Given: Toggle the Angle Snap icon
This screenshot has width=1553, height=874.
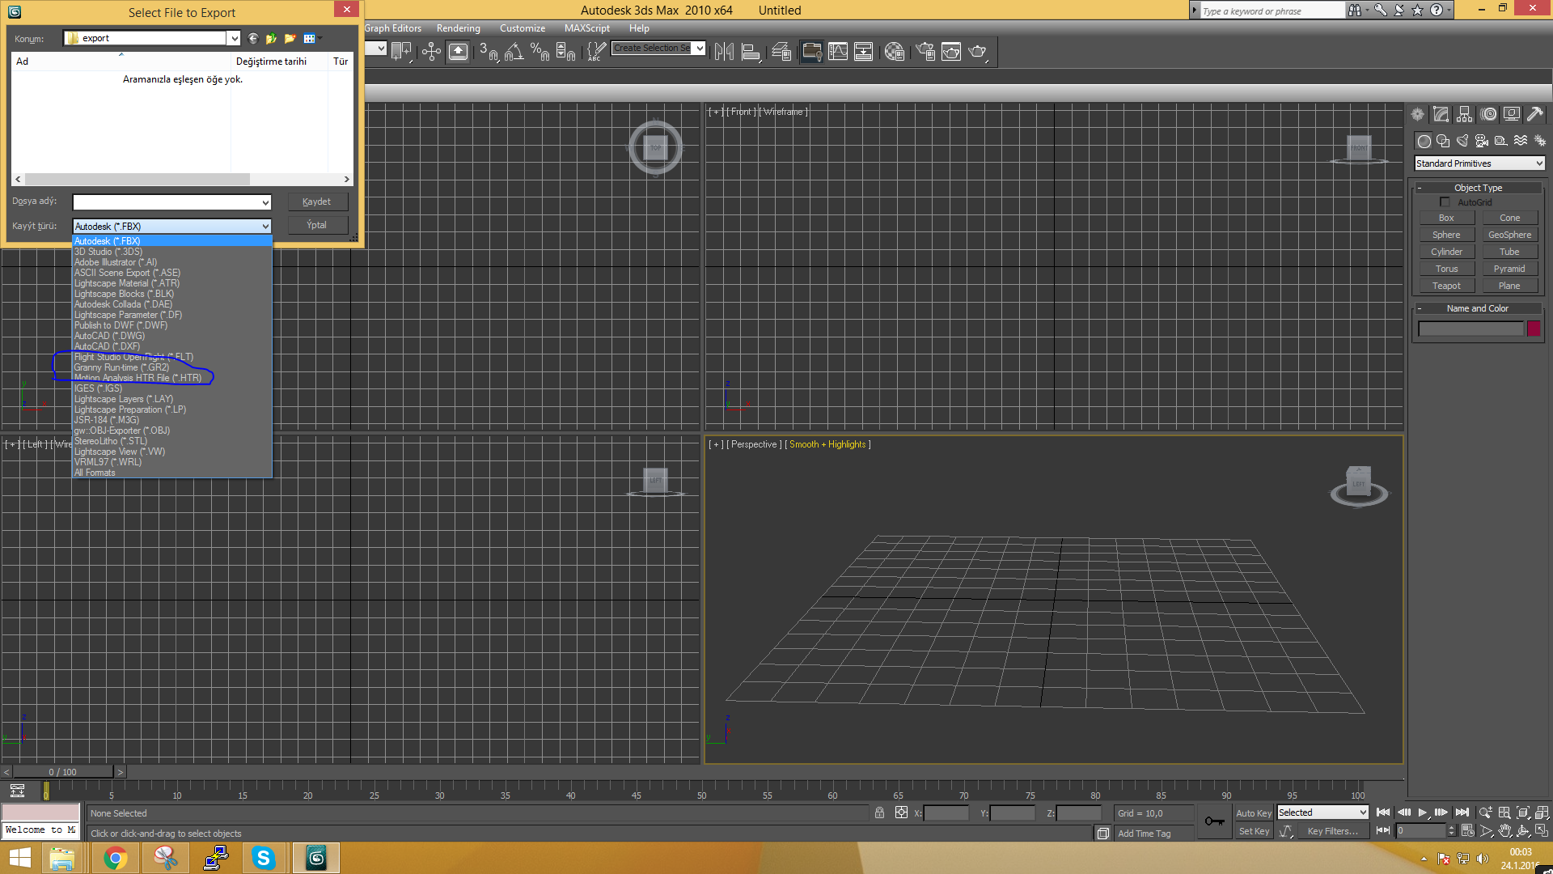Looking at the screenshot, I should (x=514, y=52).
